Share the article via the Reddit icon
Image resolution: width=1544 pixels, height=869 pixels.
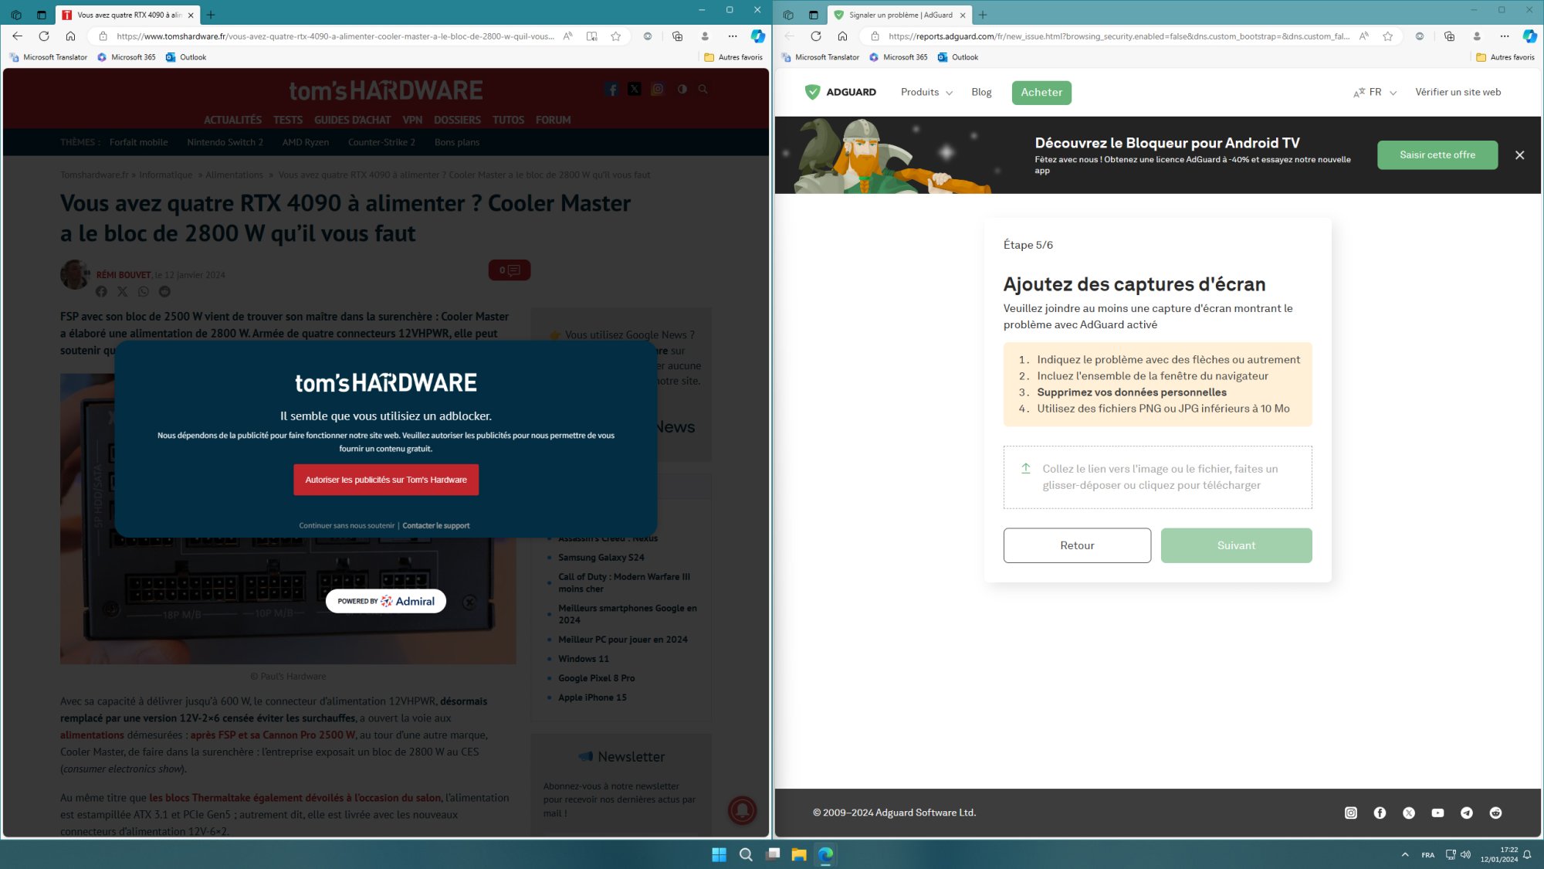pos(164,292)
